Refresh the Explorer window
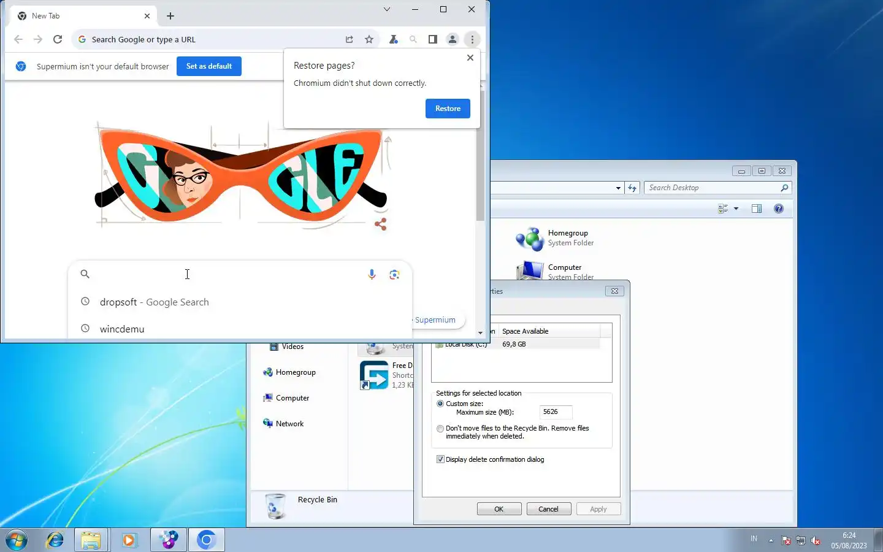Screen dimensions: 883x552 632,188
